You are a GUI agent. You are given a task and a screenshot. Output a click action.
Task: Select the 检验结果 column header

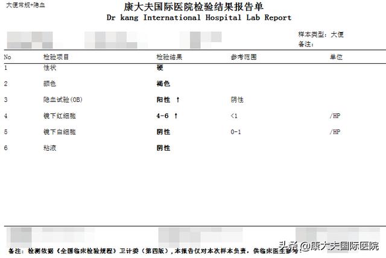pos(169,57)
